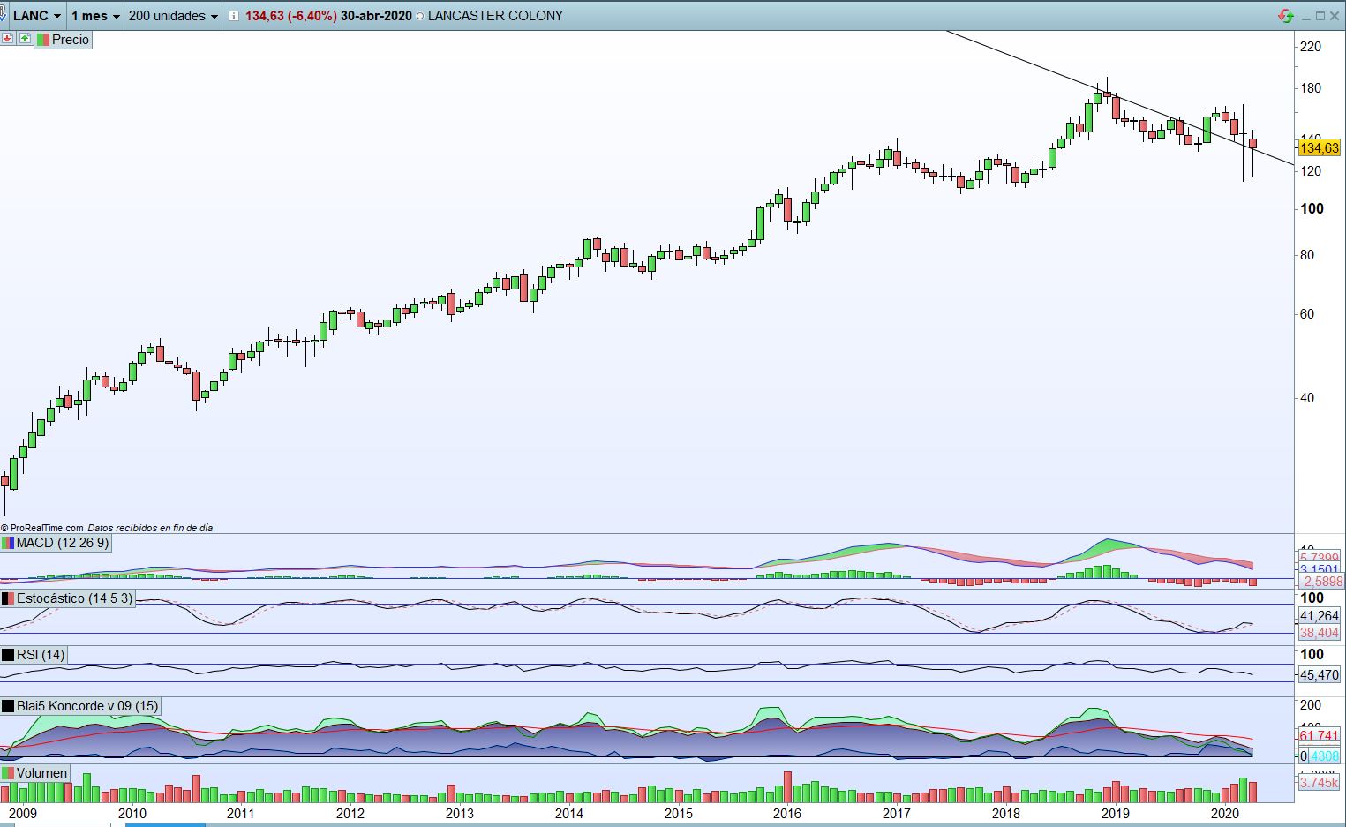Open MACD (12 26 9) indicator settings
The image size is (1346, 827).
tap(63, 543)
